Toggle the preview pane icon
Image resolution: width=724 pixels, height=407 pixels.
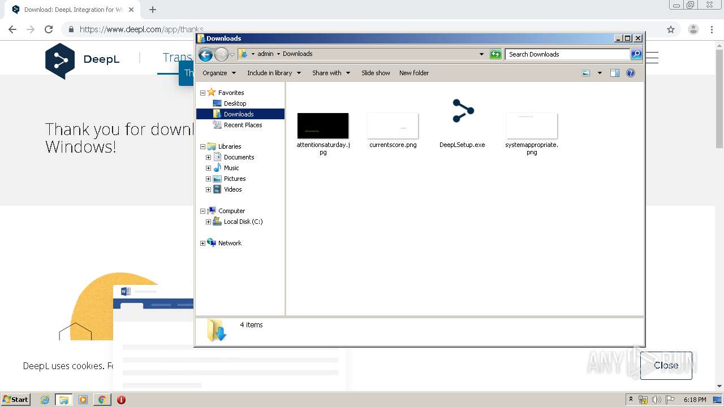pos(615,73)
